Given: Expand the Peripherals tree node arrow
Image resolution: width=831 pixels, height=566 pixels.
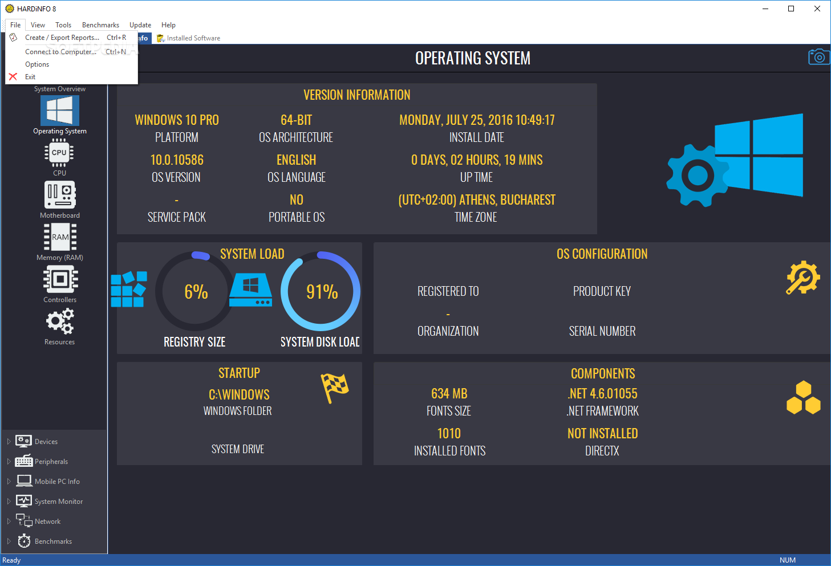Looking at the screenshot, I should [x=9, y=462].
